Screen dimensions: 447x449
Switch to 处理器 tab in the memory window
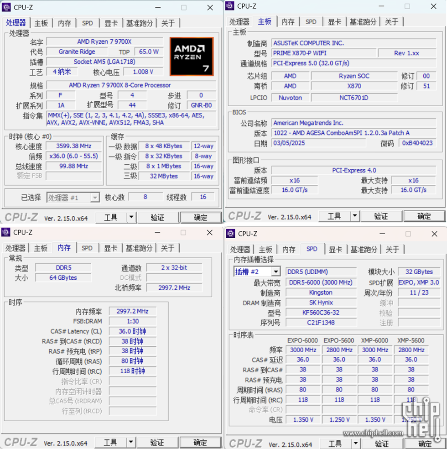(x=15, y=248)
